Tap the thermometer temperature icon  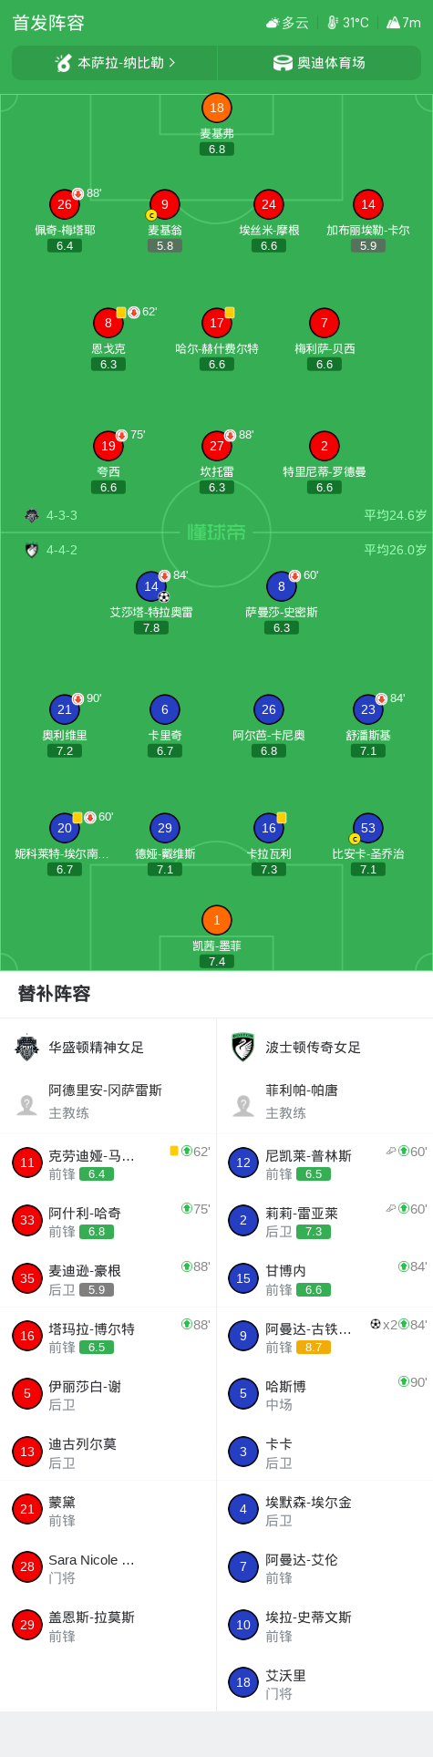333,23
